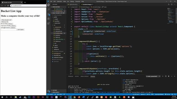Open the Source Control view
The height and width of the screenshot is (99, 177).
[x=49, y=14]
